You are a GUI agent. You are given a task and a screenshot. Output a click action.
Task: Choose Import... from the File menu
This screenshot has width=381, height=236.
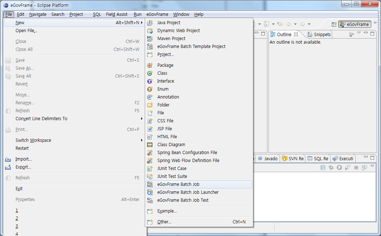point(24,159)
